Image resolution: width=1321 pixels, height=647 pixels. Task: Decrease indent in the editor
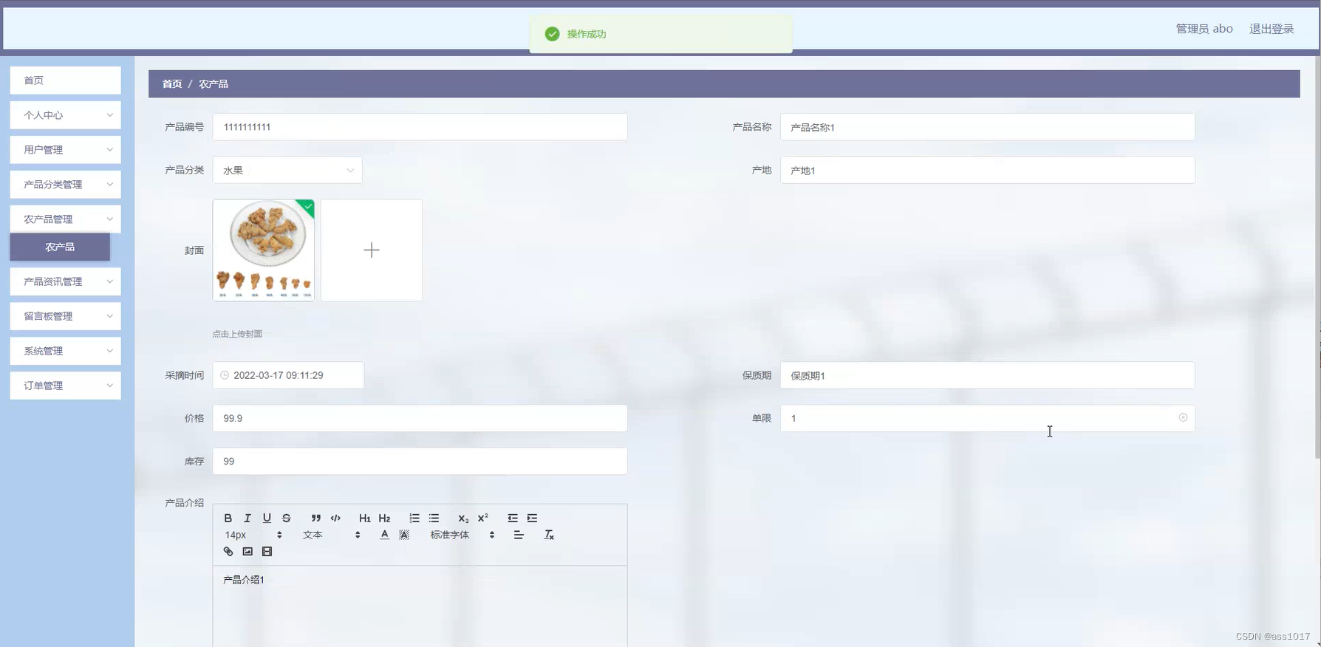513,518
